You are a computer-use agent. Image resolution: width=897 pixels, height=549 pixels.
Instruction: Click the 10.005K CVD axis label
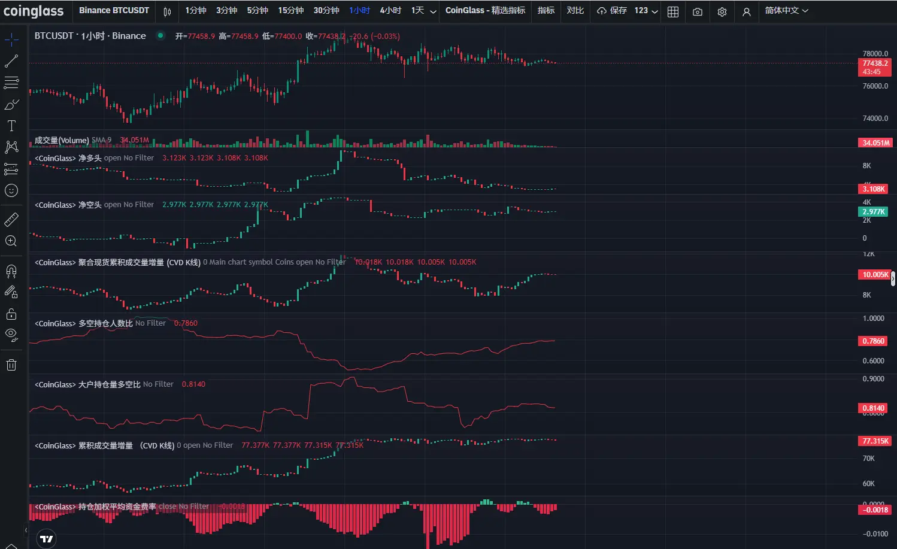(x=875, y=275)
